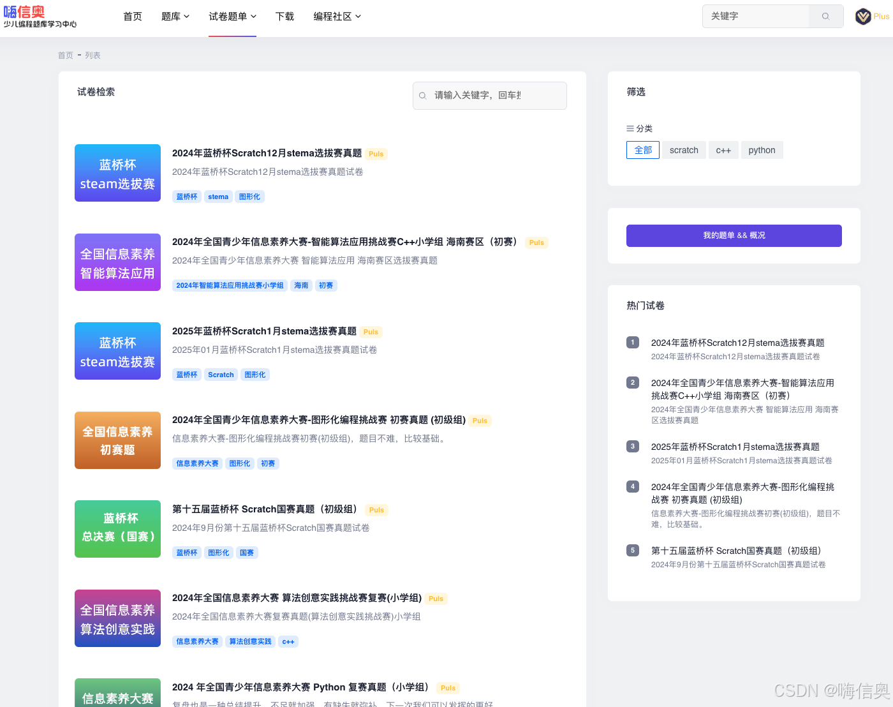
Task: Open hot paper 图形化编程挑战赛 初赛真题 (初级组)
Action: click(x=742, y=493)
